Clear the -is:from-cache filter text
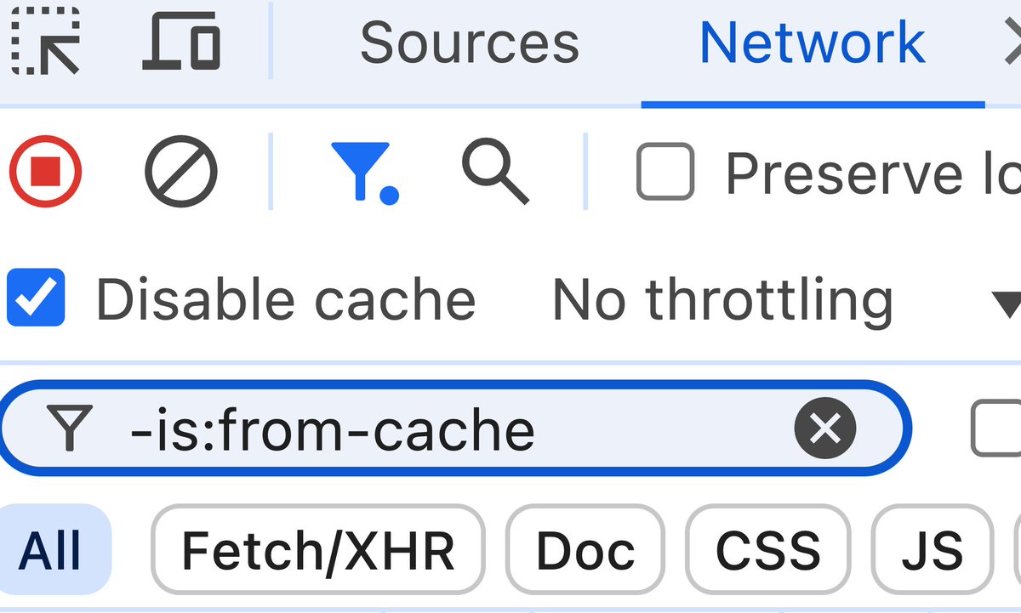The width and height of the screenshot is (1021, 613). [824, 428]
